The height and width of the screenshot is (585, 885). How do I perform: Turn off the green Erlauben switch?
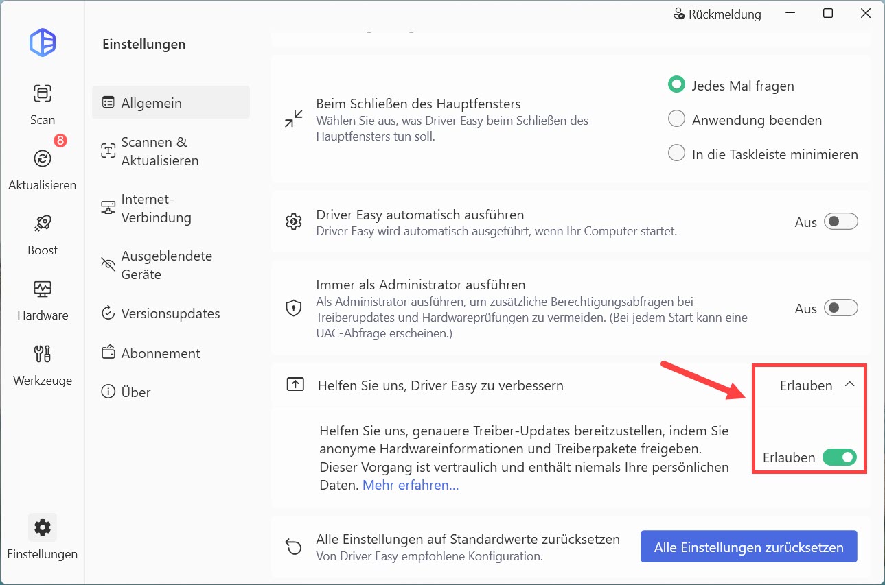pyautogui.click(x=840, y=457)
